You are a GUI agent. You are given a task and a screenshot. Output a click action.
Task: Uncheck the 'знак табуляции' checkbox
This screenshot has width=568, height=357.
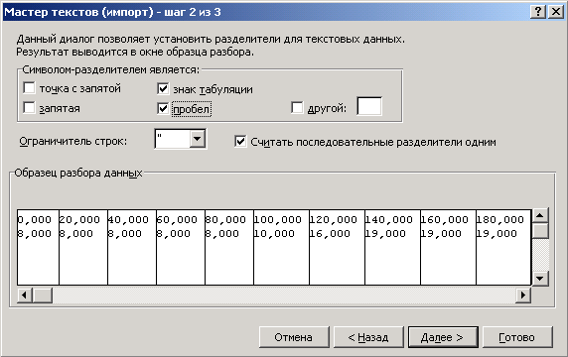163,88
